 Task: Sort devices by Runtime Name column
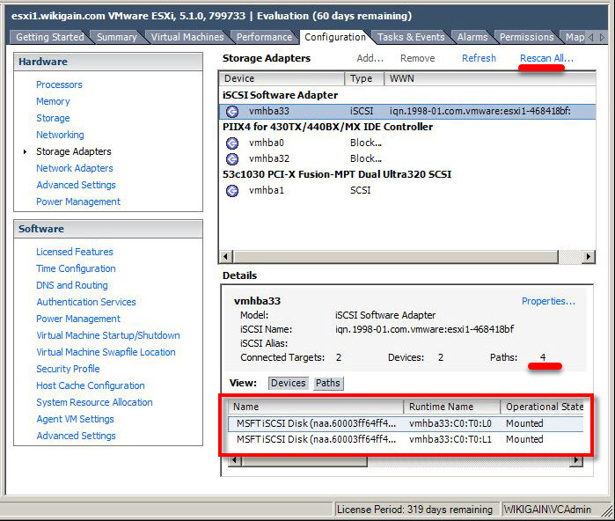point(452,407)
